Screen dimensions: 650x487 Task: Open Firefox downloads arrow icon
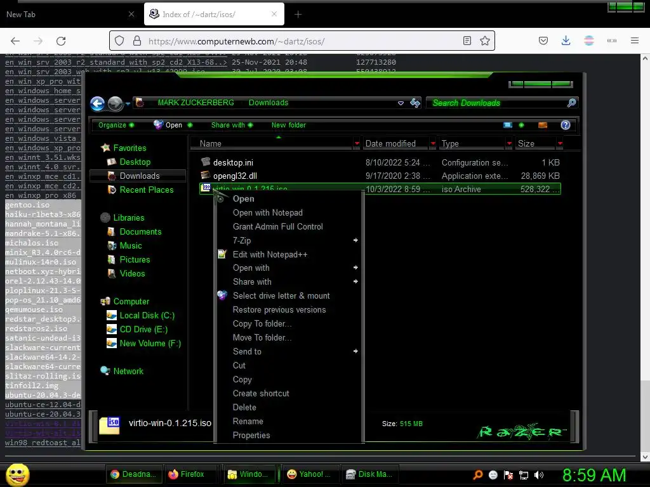(x=566, y=41)
